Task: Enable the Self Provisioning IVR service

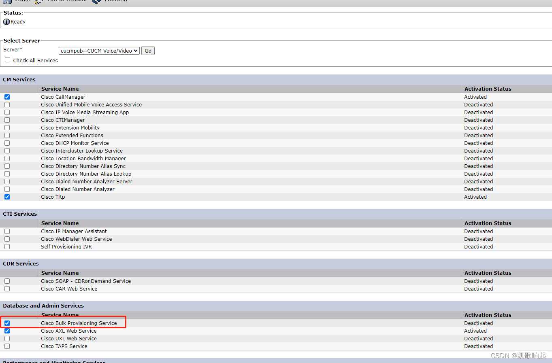Action: tap(7, 246)
